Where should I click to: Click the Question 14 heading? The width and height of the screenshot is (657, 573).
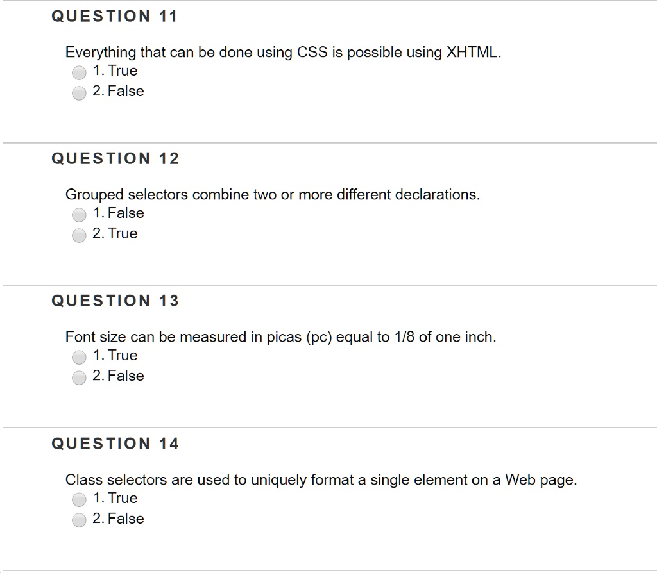(115, 444)
